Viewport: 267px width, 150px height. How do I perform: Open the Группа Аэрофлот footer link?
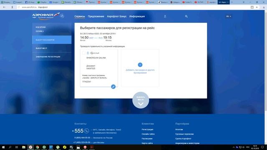(183, 139)
